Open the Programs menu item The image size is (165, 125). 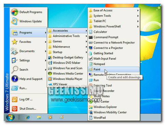tap(28, 33)
